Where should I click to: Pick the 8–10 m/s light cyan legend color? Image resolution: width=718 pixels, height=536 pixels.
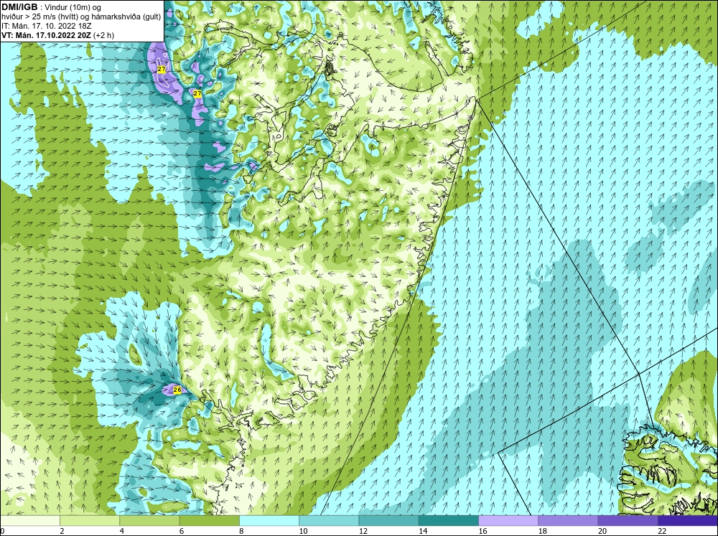point(269,520)
